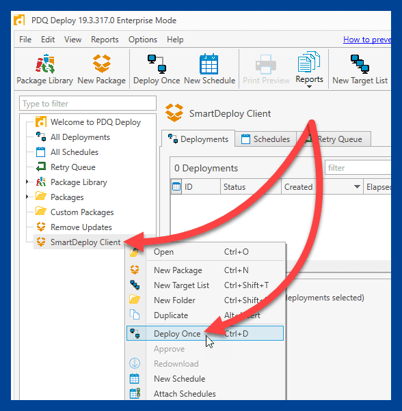Open the Created column sort dropdown arrow

coord(357,186)
